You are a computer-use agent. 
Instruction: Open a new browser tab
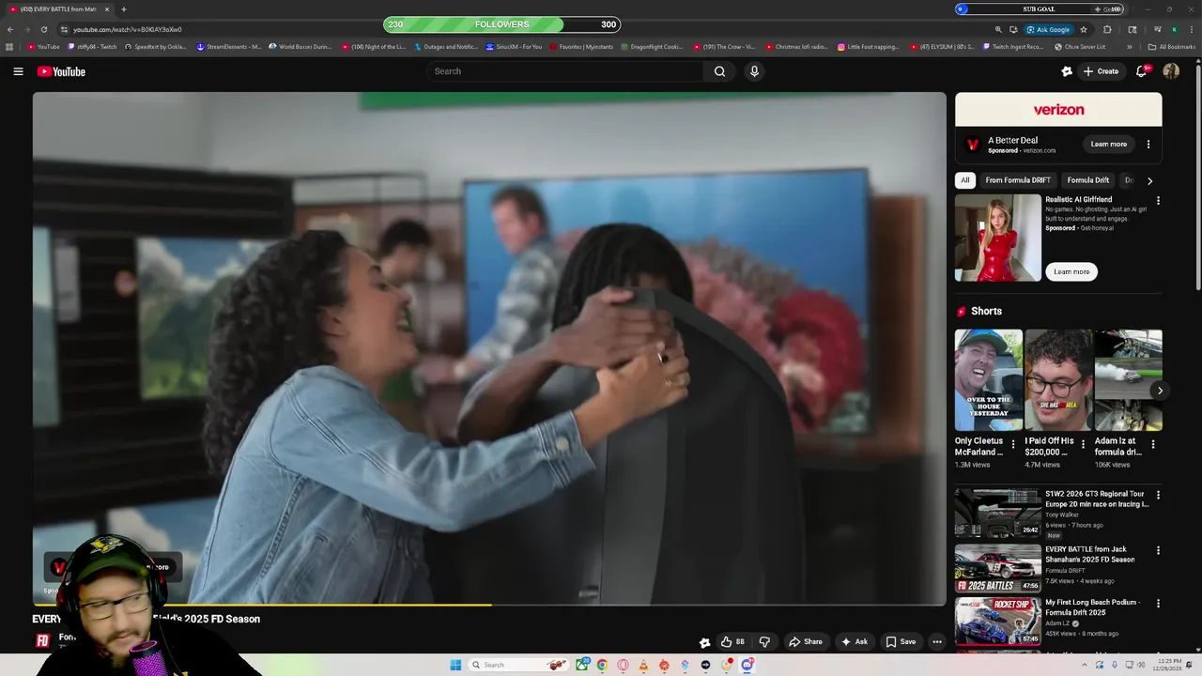123,9
